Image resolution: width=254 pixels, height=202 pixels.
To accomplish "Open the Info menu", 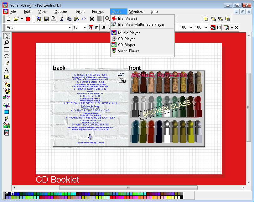I will (154, 12).
